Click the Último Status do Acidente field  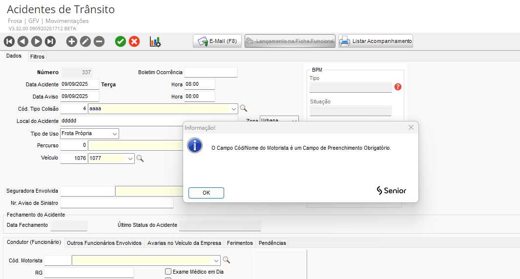[x=220, y=225]
